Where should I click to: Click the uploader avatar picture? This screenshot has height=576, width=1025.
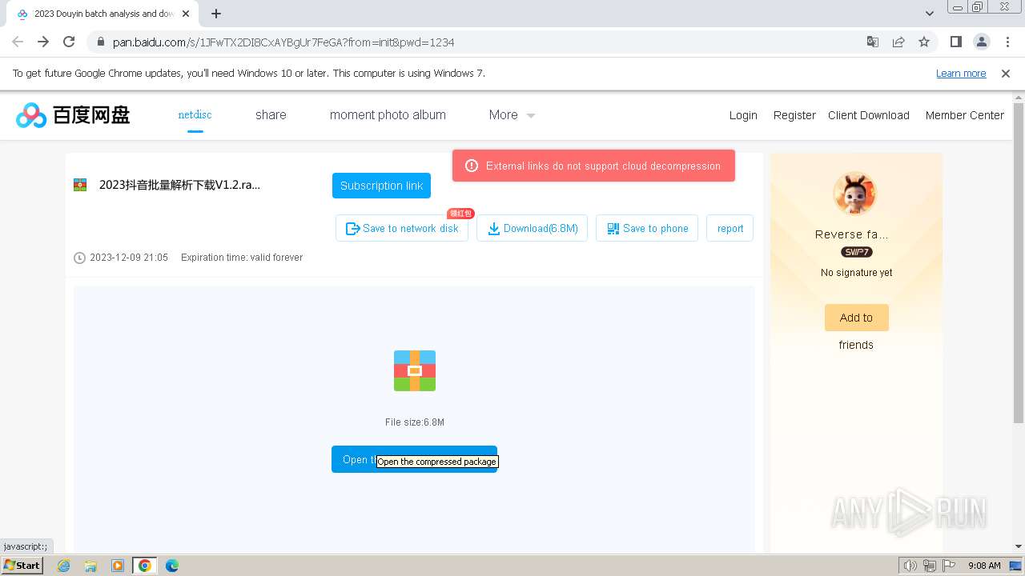(855, 194)
